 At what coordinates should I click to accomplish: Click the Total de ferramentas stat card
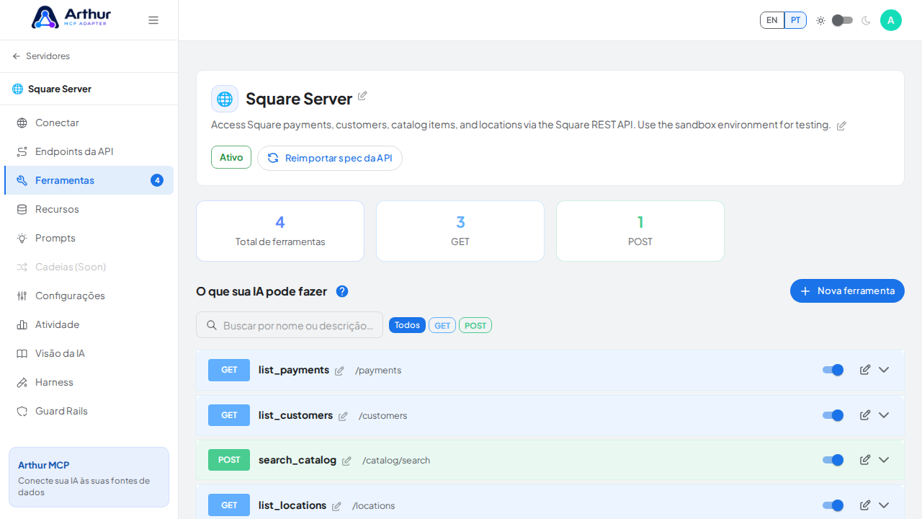[280, 231]
